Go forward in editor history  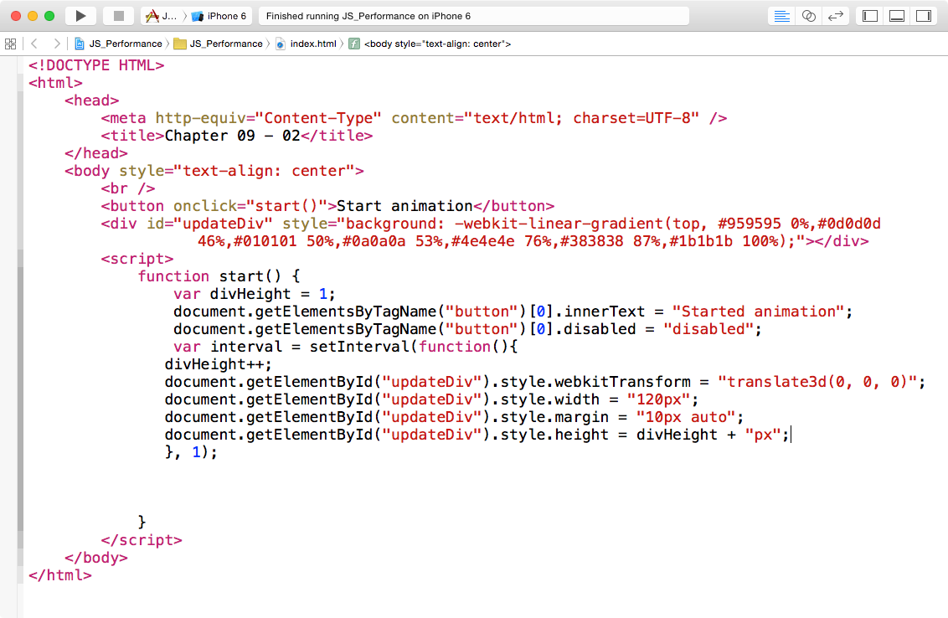tap(56, 44)
